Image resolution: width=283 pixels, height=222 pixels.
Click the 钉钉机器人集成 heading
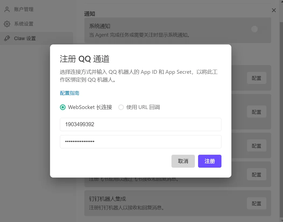point(108,199)
